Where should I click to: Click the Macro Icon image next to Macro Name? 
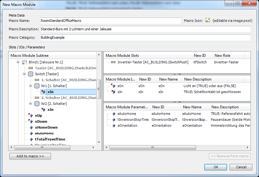coord(208,21)
